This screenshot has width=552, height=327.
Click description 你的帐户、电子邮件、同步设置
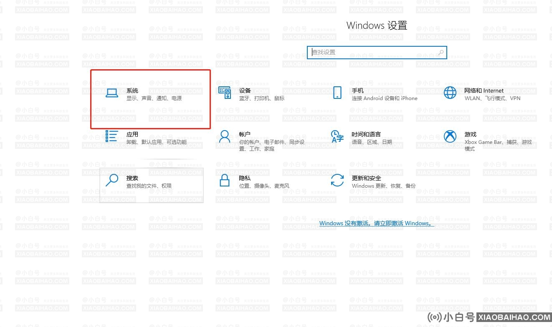pos(272,146)
